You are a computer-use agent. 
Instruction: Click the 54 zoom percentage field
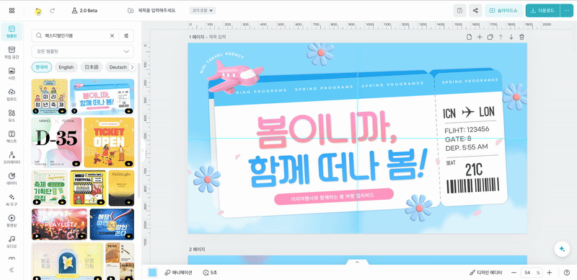click(532, 273)
